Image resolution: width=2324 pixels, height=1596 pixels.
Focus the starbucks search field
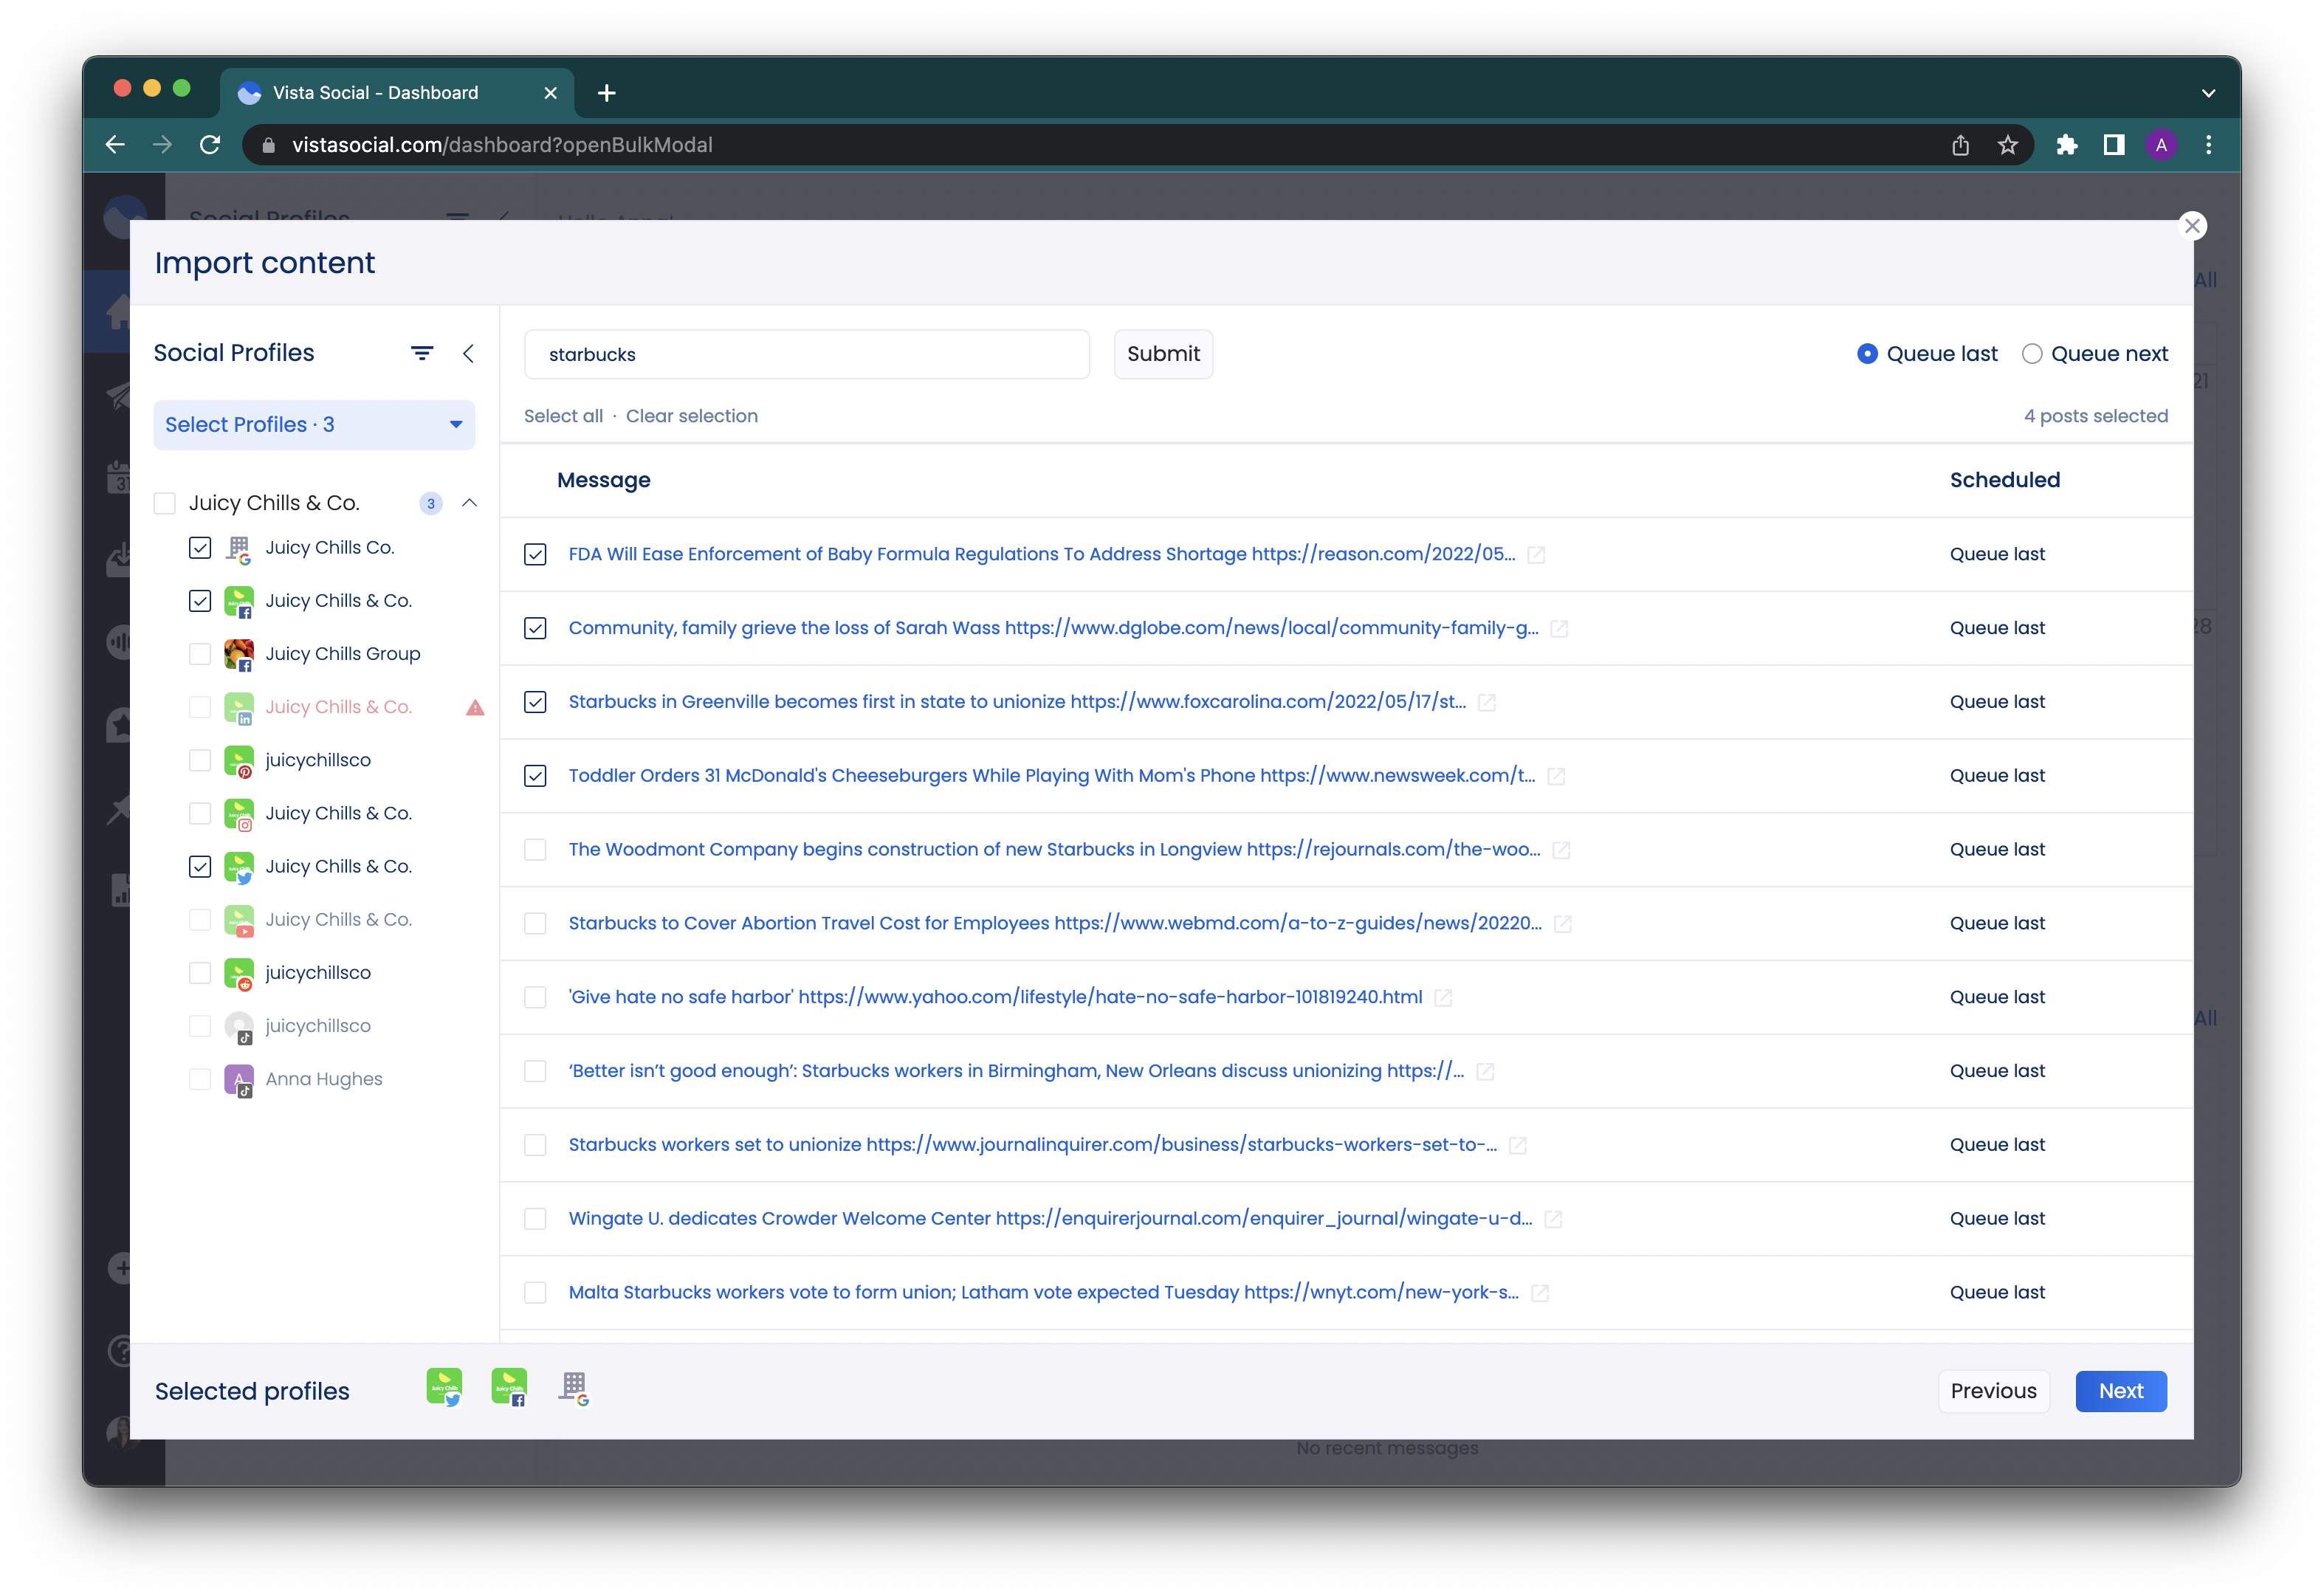tap(806, 355)
